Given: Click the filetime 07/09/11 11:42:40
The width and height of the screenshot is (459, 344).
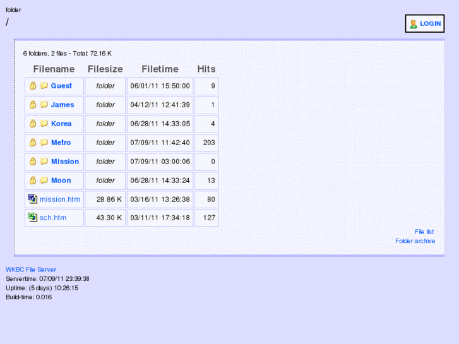Looking at the screenshot, I should click(160, 143).
